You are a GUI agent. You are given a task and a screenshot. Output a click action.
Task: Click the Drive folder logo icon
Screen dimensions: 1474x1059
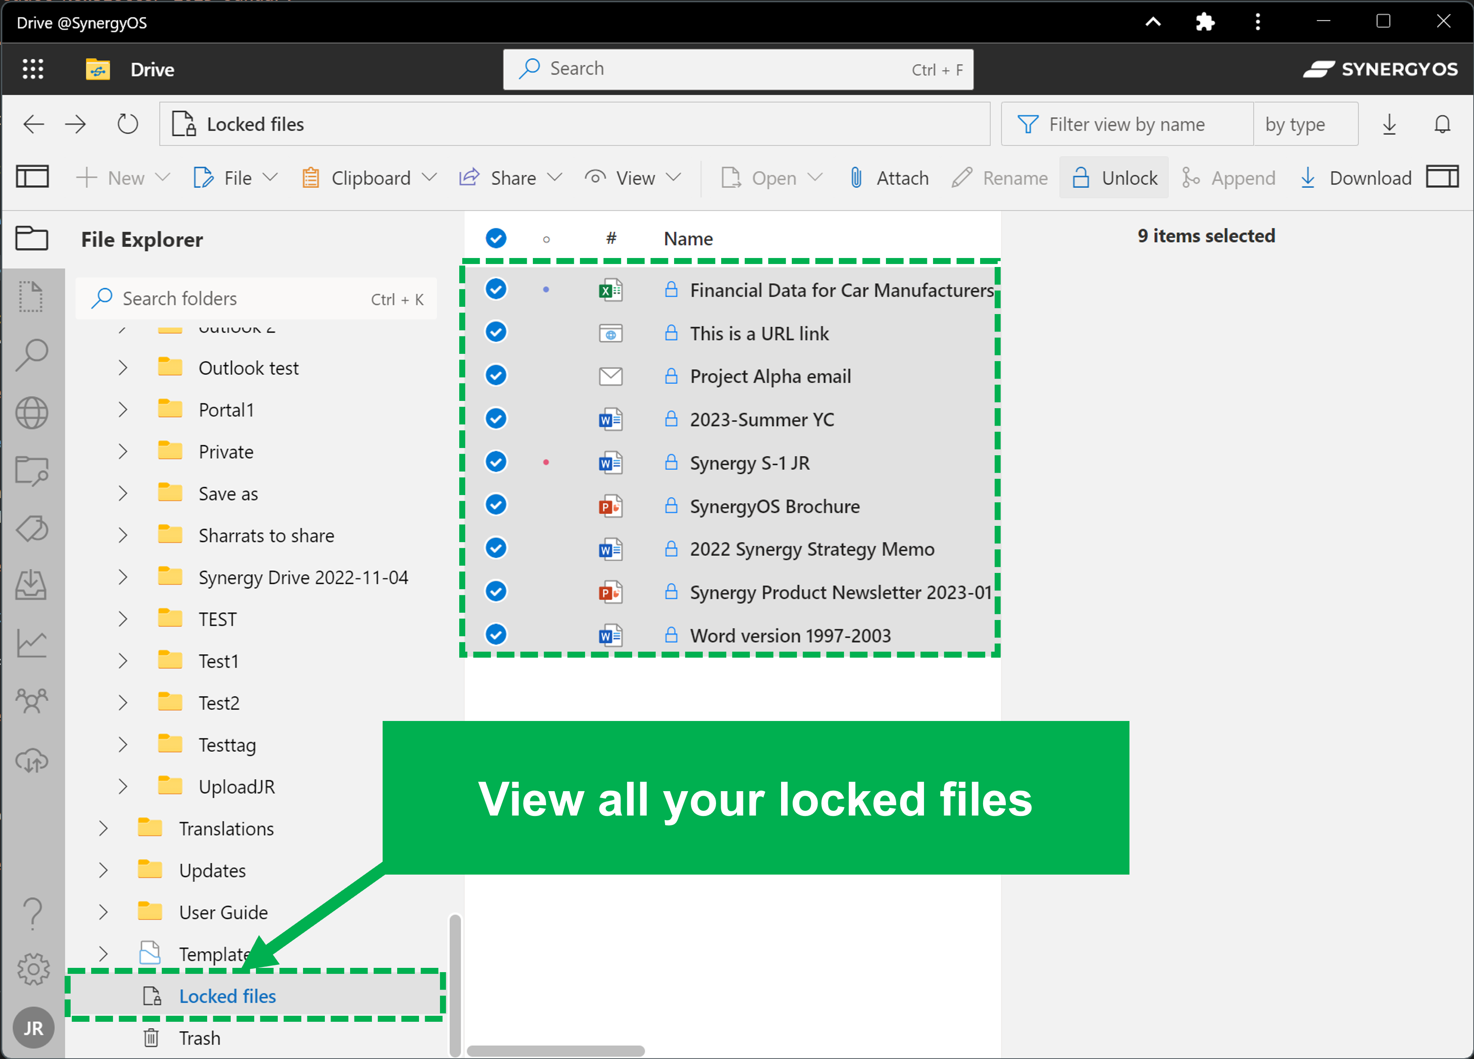[x=98, y=69]
